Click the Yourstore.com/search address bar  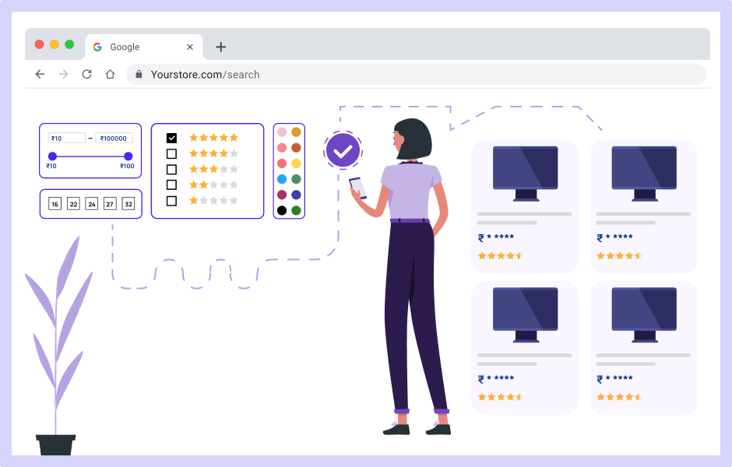[x=416, y=74]
